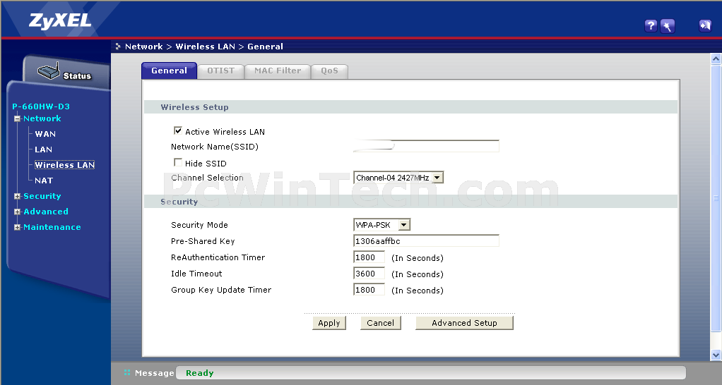Open the Help question mark icon

[650, 25]
